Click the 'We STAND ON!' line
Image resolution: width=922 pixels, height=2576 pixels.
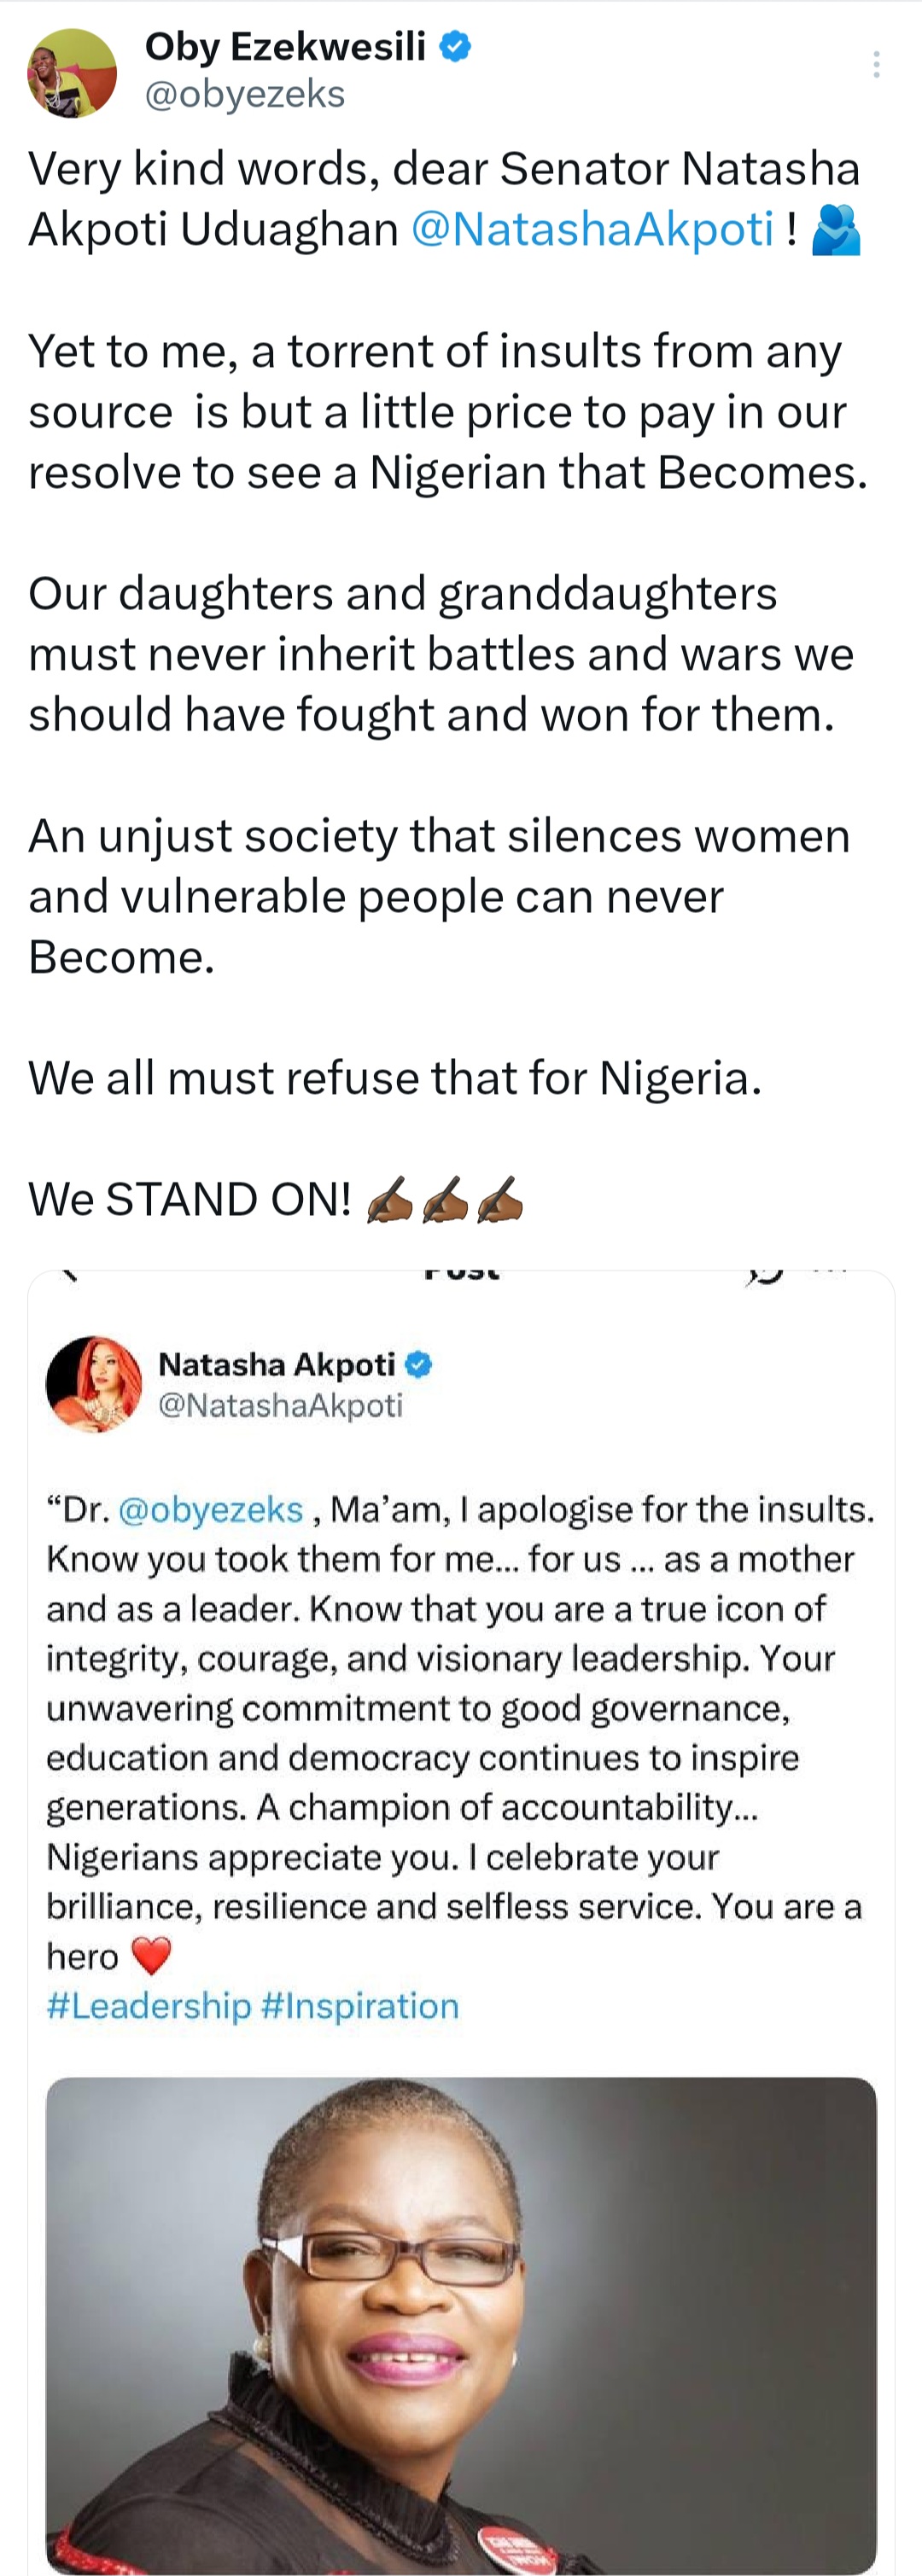[x=190, y=1199]
